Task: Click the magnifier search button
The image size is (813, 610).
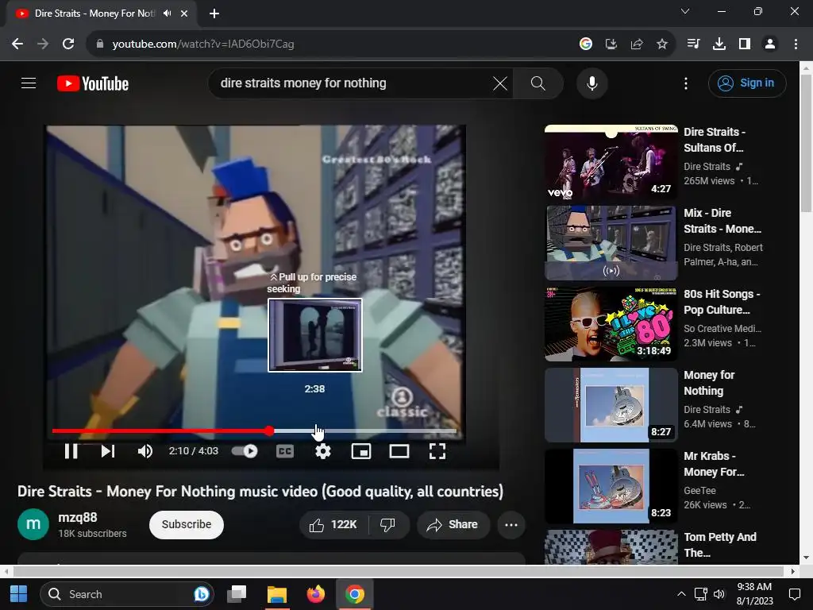Action: click(x=538, y=83)
